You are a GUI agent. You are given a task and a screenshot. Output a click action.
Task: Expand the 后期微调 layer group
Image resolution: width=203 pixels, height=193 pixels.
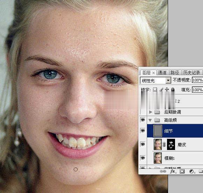[150, 112]
